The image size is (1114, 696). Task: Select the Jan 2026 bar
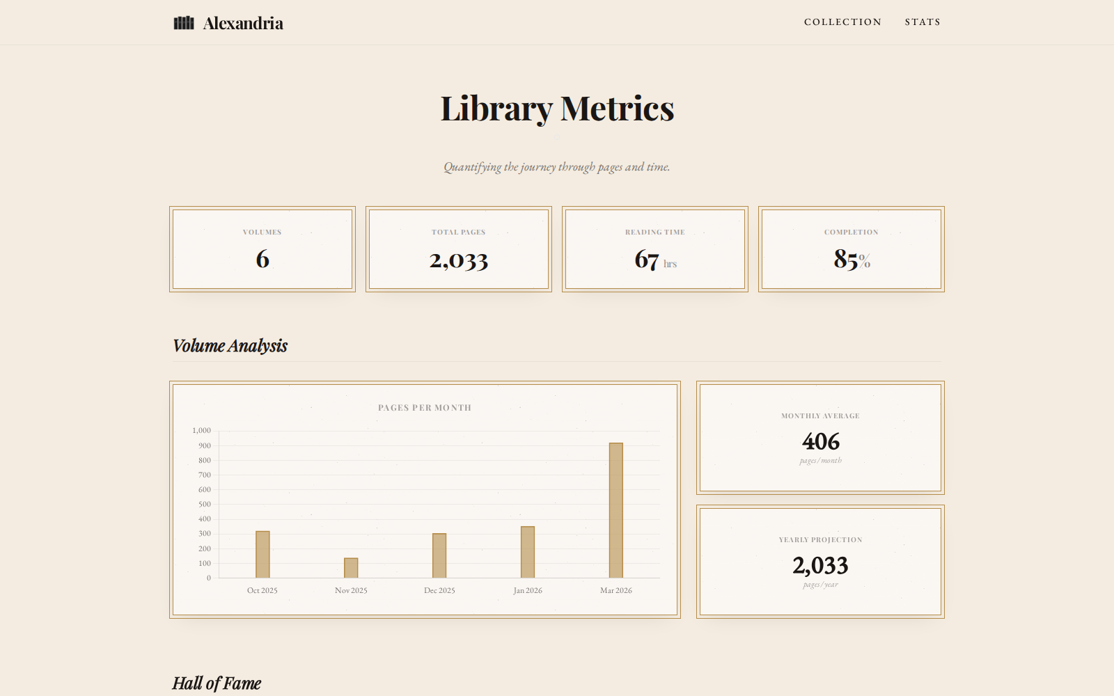[x=527, y=552]
